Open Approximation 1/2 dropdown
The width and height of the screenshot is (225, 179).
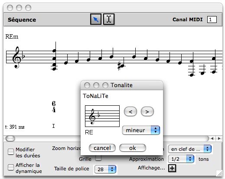[181, 159]
